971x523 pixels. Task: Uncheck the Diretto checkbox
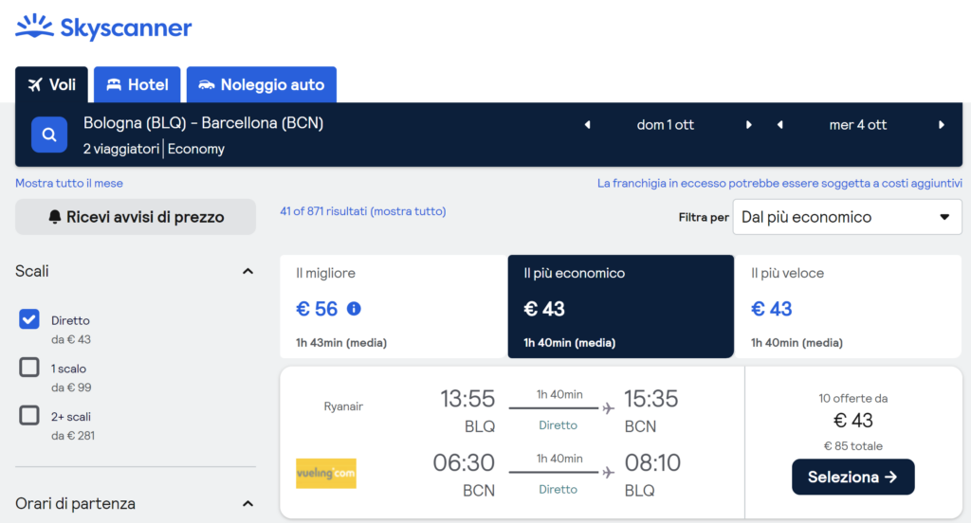(29, 319)
